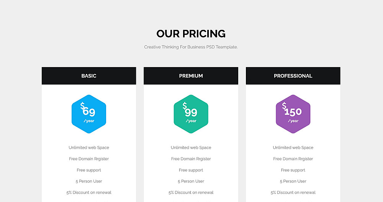Click Free support in Professional plan
This screenshot has height=202, width=383.
coord(293,170)
